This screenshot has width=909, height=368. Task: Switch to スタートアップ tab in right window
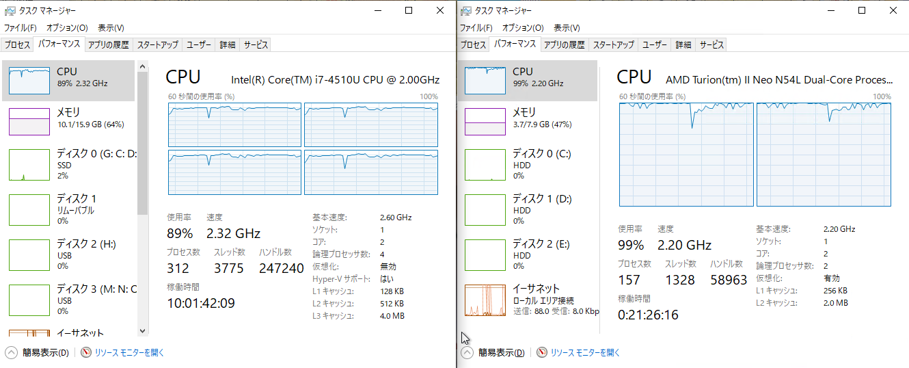613,45
